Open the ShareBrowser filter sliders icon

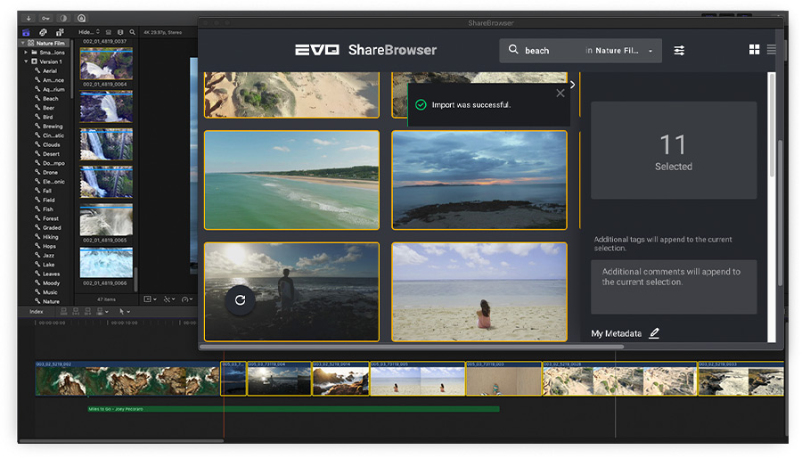click(679, 50)
